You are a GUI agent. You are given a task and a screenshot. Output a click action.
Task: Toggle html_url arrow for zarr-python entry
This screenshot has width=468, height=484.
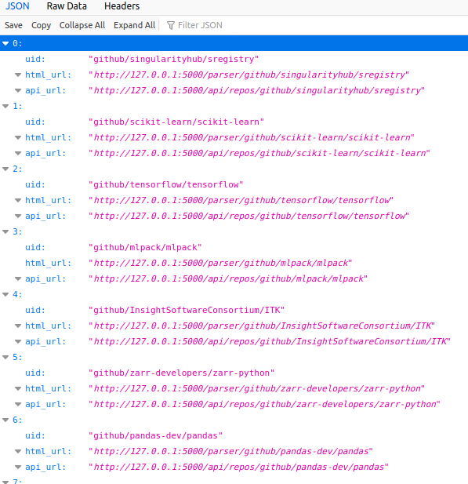[x=18, y=388]
